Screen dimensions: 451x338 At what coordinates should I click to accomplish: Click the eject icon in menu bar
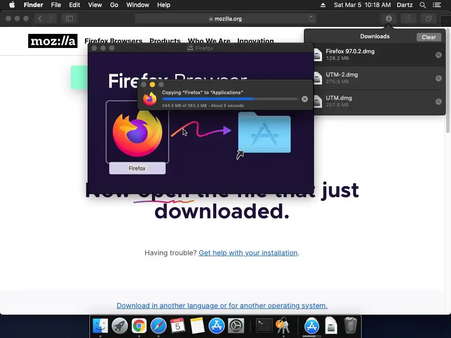tap(323, 5)
